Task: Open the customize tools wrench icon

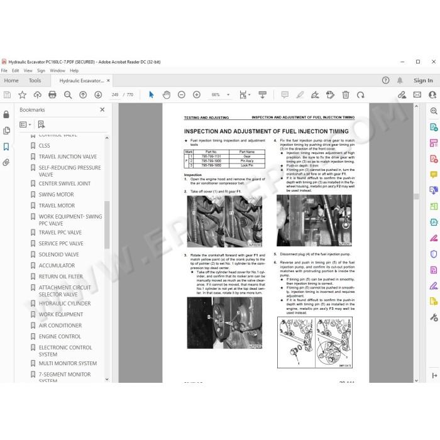Action: [434, 317]
